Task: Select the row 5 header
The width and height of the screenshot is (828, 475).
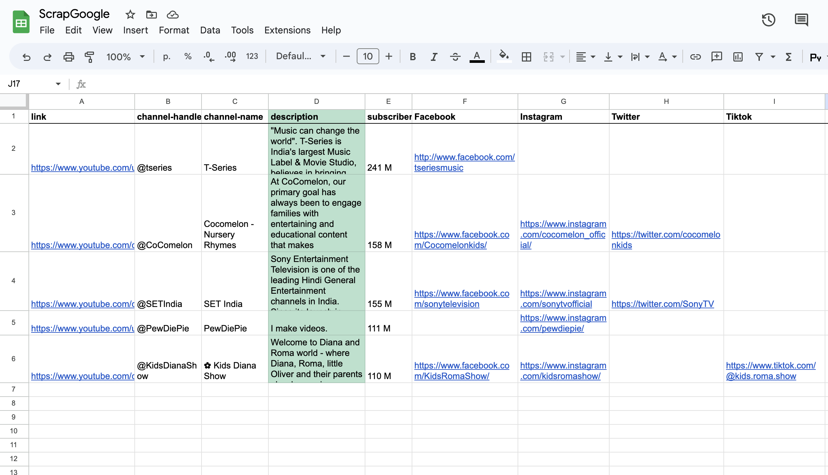Action: (14, 323)
